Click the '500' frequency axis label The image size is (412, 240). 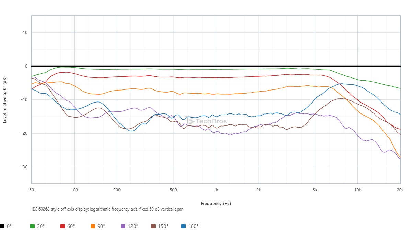click(x=173, y=190)
